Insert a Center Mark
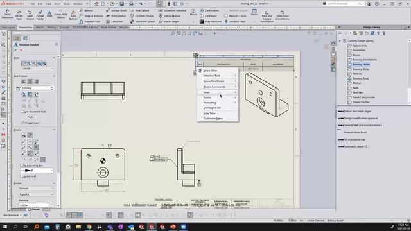The height and width of the screenshot is (231, 411). [209, 10]
